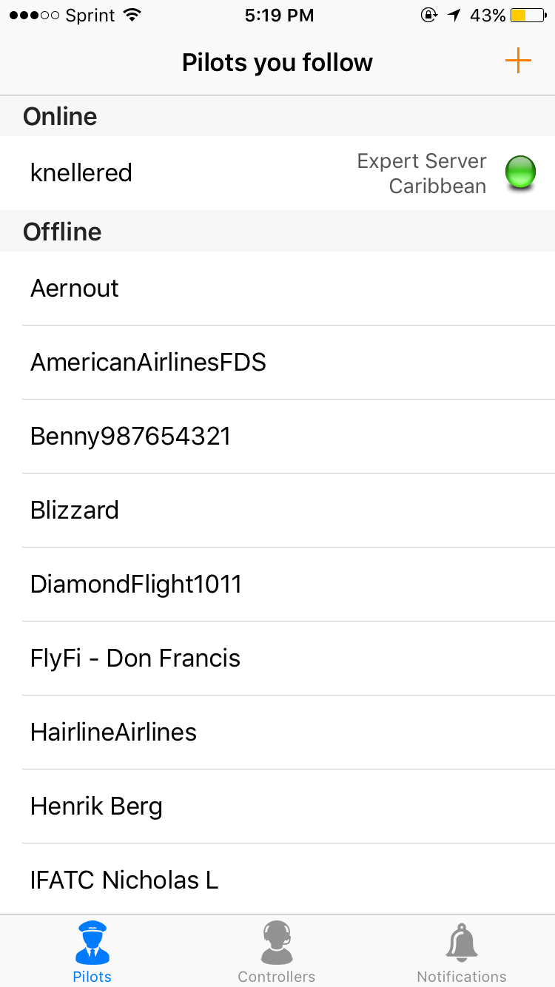Tap the location arrow status icon
Viewport: 555px width, 987px height.
point(454,16)
